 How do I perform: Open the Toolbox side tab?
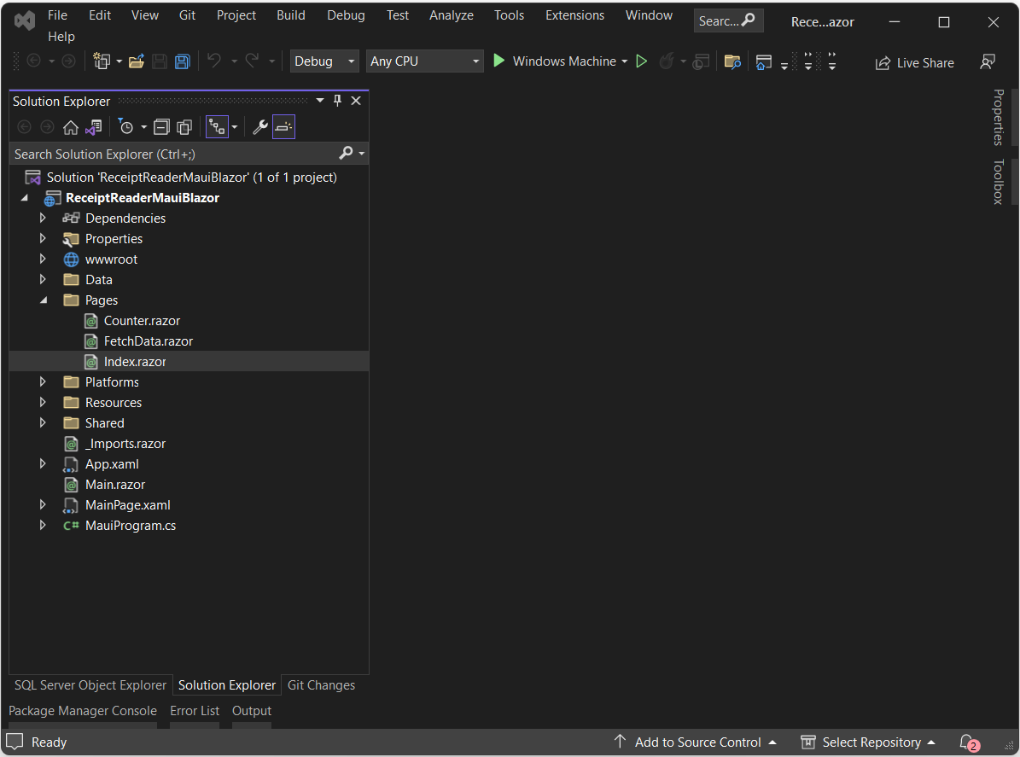pos(999,182)
